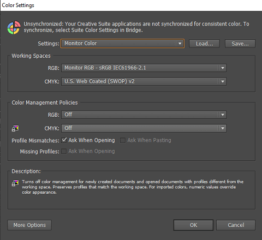The image size is (262, 240).
Task: Uncheck Profile Mismatches Ask When Opening
Action: [64, 140]
